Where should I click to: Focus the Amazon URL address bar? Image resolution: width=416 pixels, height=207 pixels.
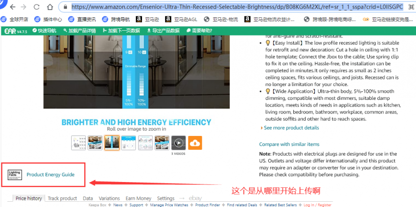tap(237, 7)
